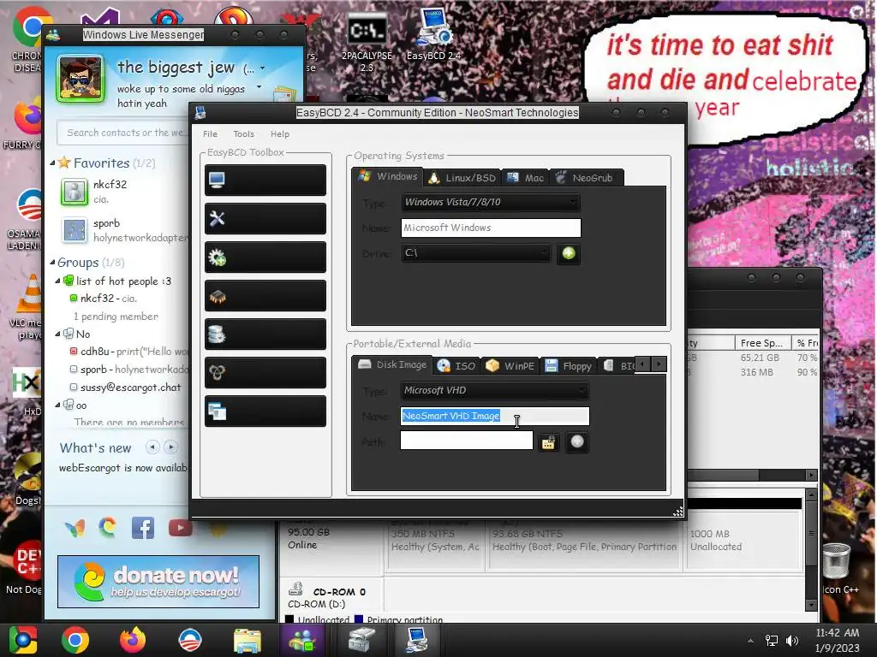
Task: Open BCD Deployment rings toolbox button
Action: tap(265, 373)
